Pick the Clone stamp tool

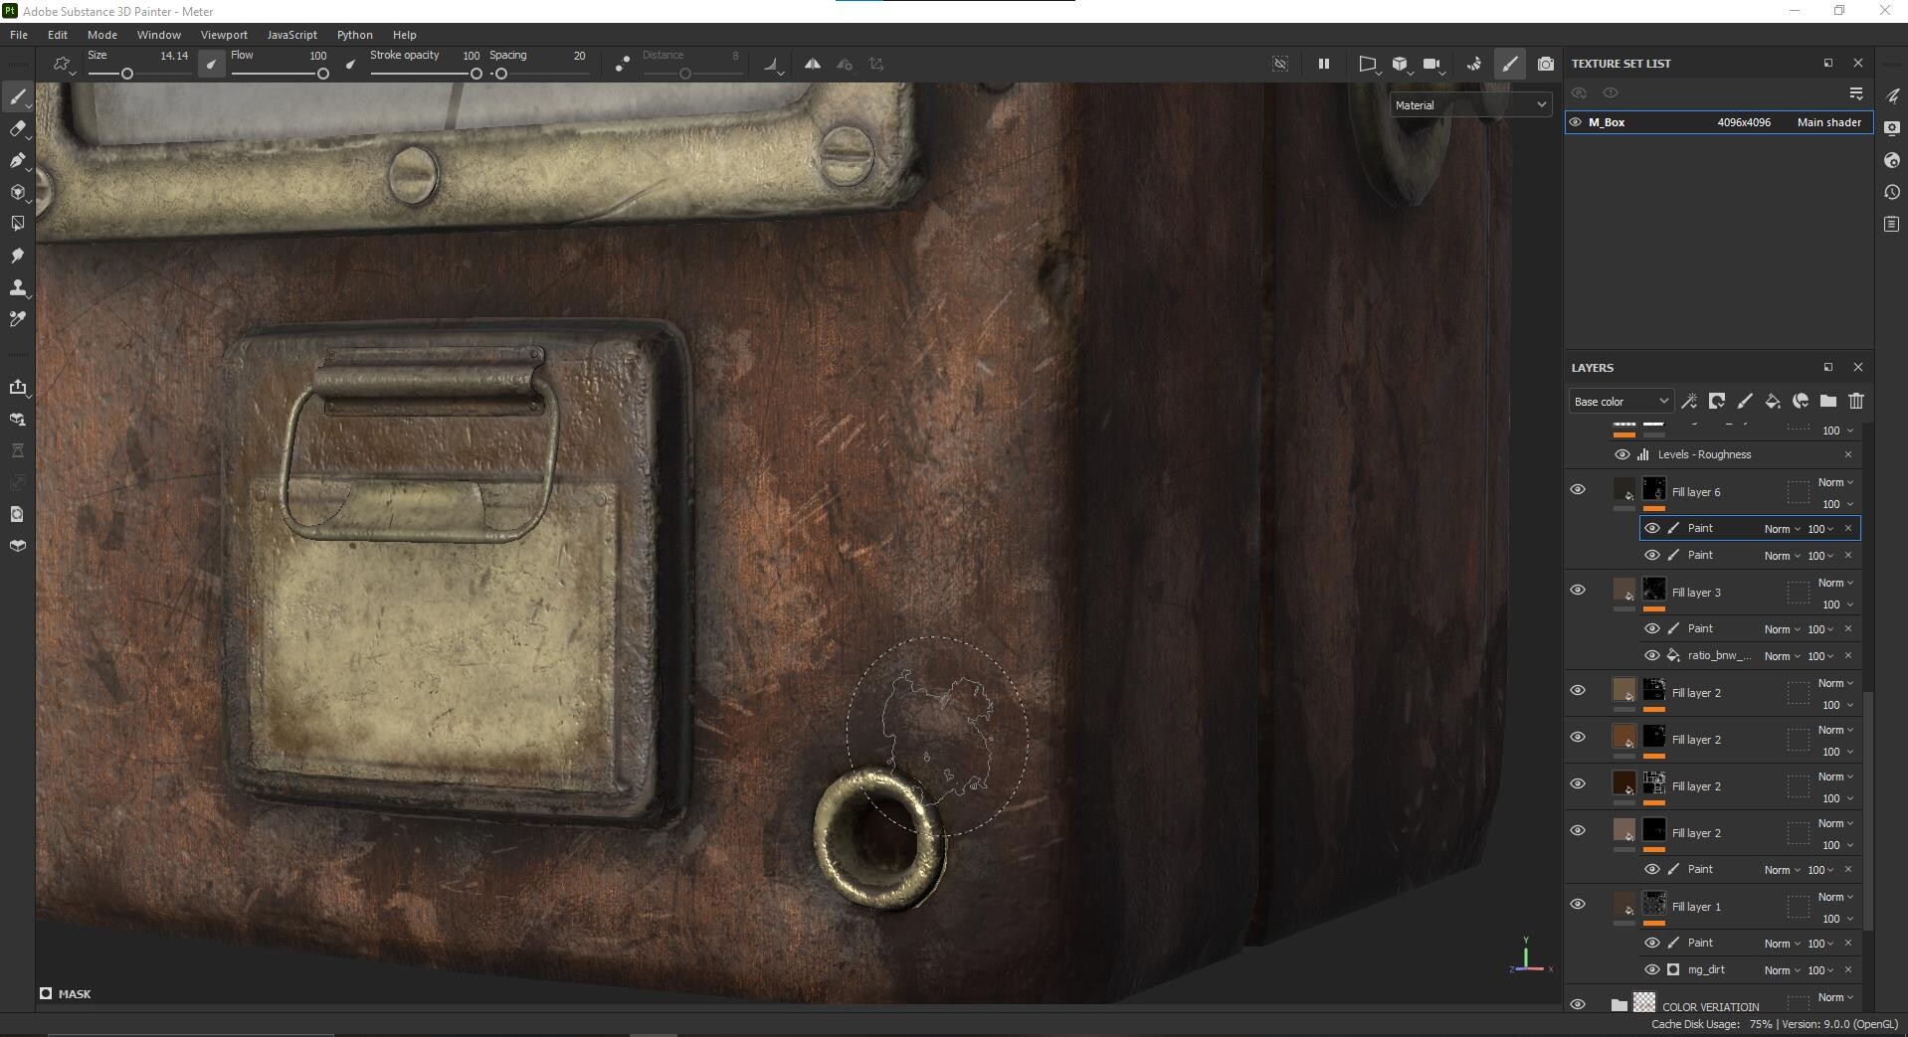click(18, 288)
